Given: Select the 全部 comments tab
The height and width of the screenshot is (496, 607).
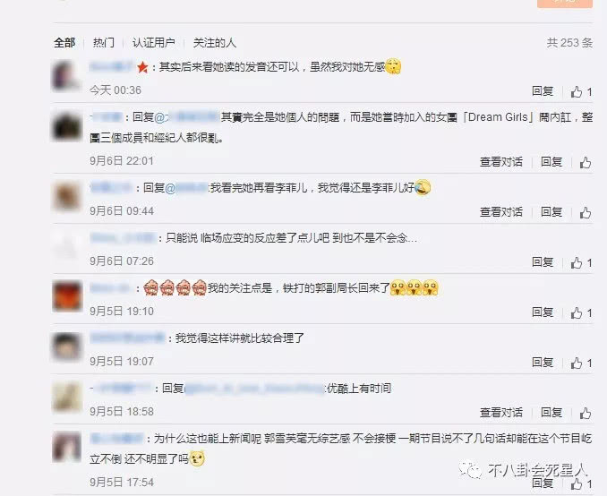Looking at the screenshot, I should point(64,43).
